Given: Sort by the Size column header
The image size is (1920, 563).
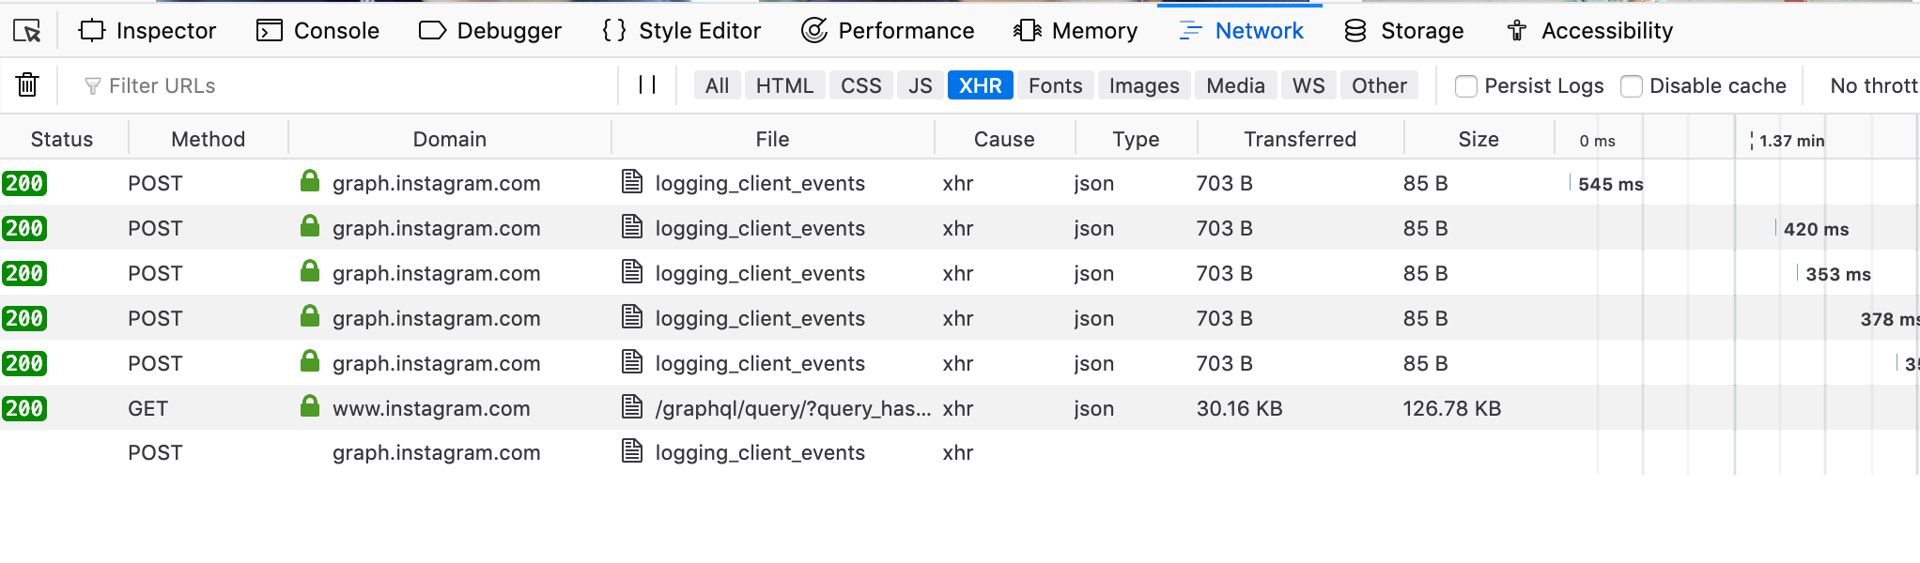Looking at the screenshot, I should click(x=1479, y=139).
